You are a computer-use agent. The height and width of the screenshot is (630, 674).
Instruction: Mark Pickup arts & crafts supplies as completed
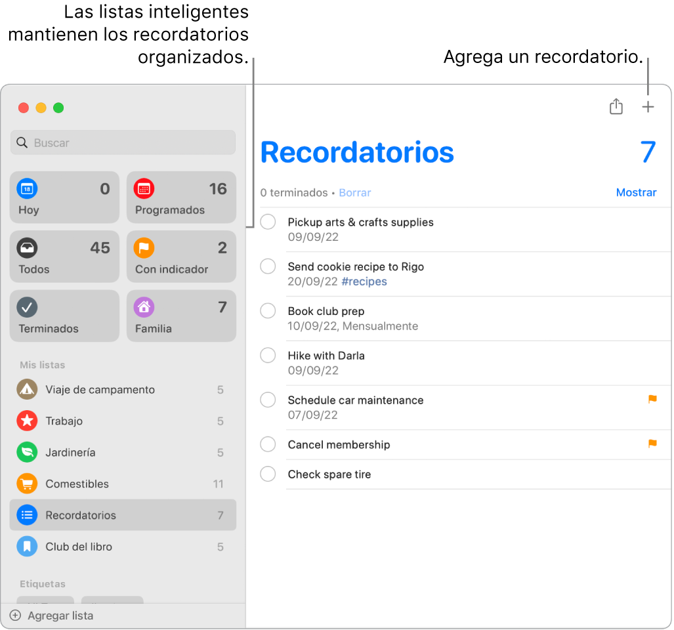268,222
